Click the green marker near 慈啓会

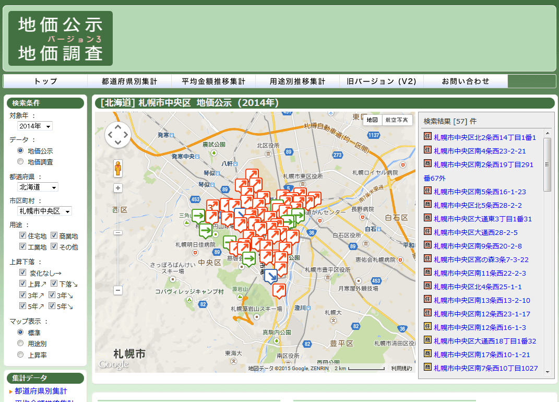249,259
